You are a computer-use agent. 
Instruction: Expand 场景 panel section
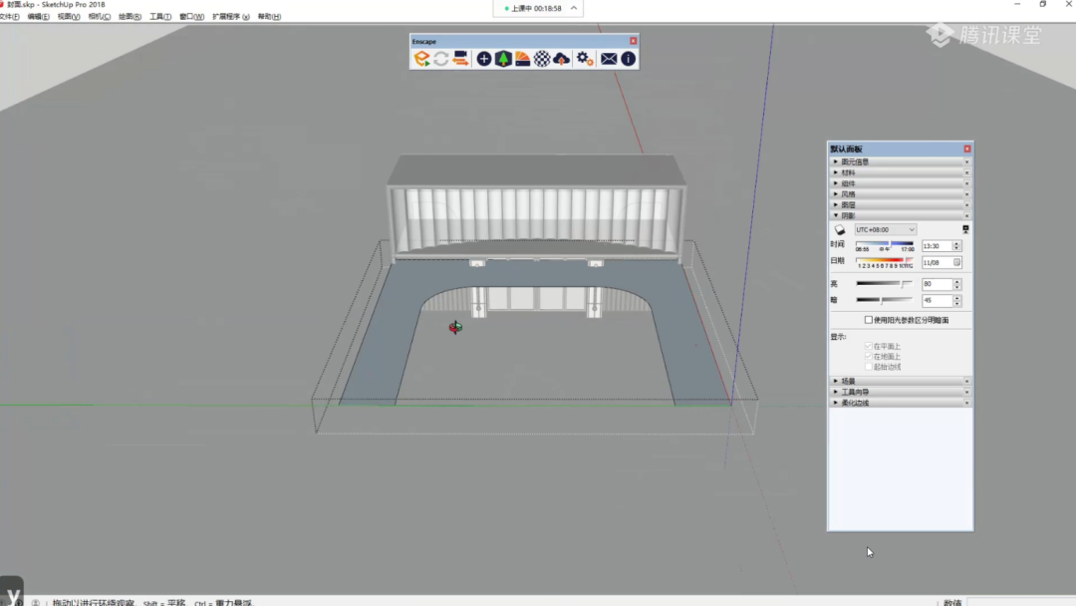point(900,381)
